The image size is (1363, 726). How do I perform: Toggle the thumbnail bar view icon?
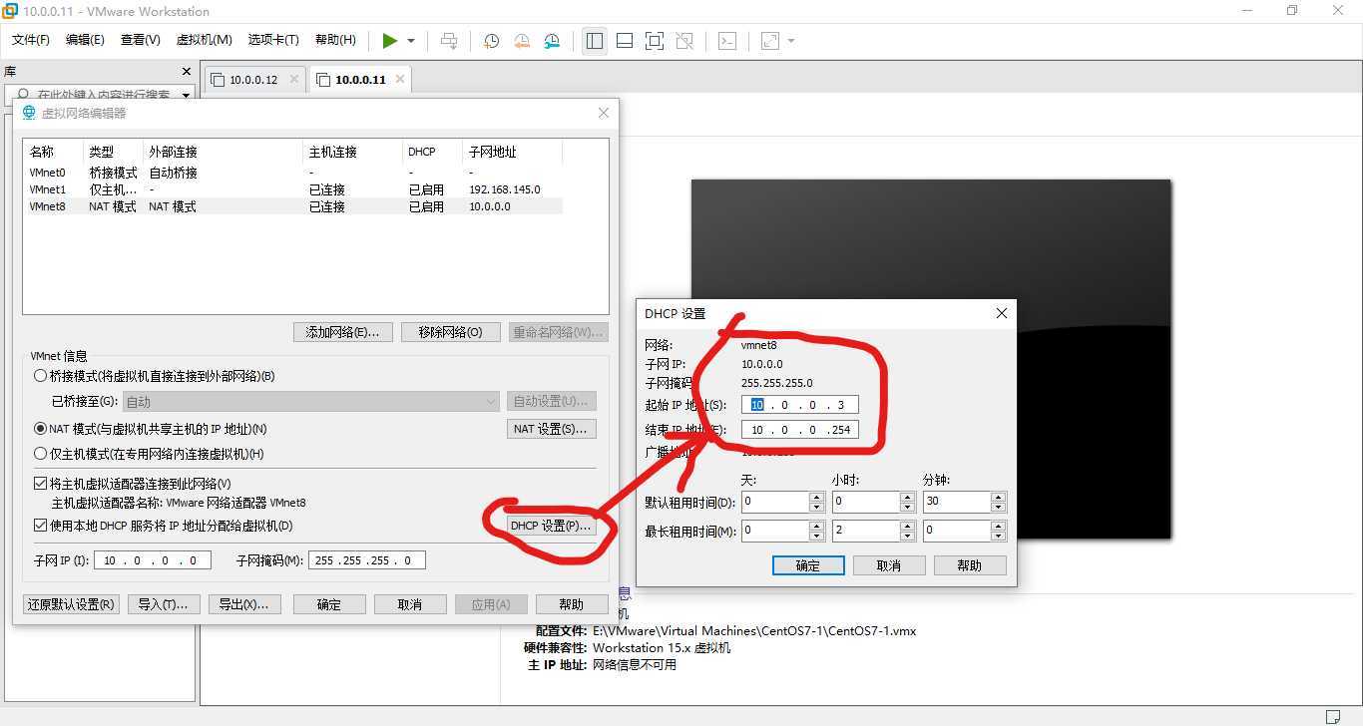[625, 41]
